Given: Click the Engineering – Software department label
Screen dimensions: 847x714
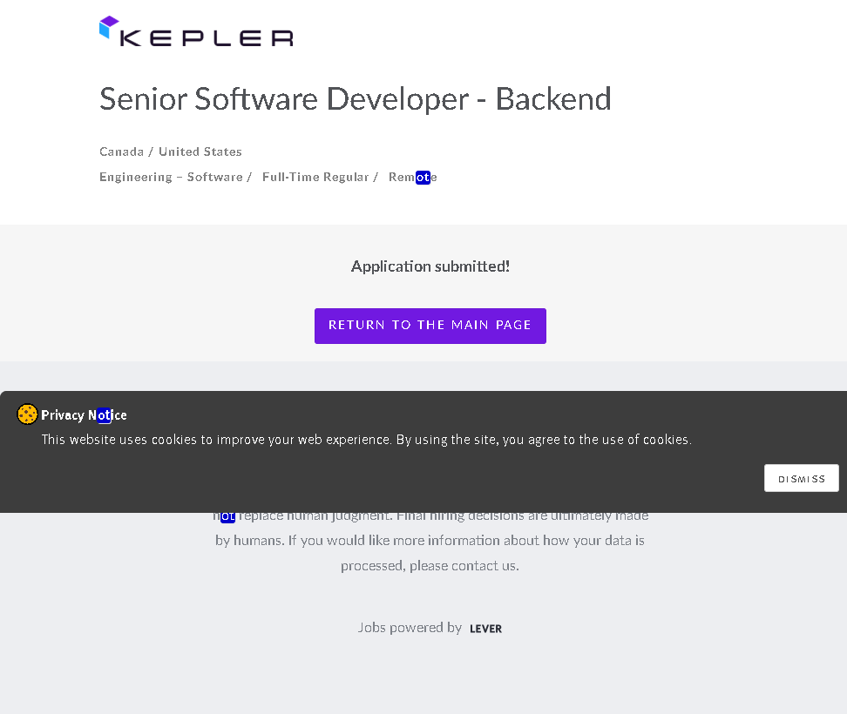Looking at the screenshot, I should [x=171, y=177].
